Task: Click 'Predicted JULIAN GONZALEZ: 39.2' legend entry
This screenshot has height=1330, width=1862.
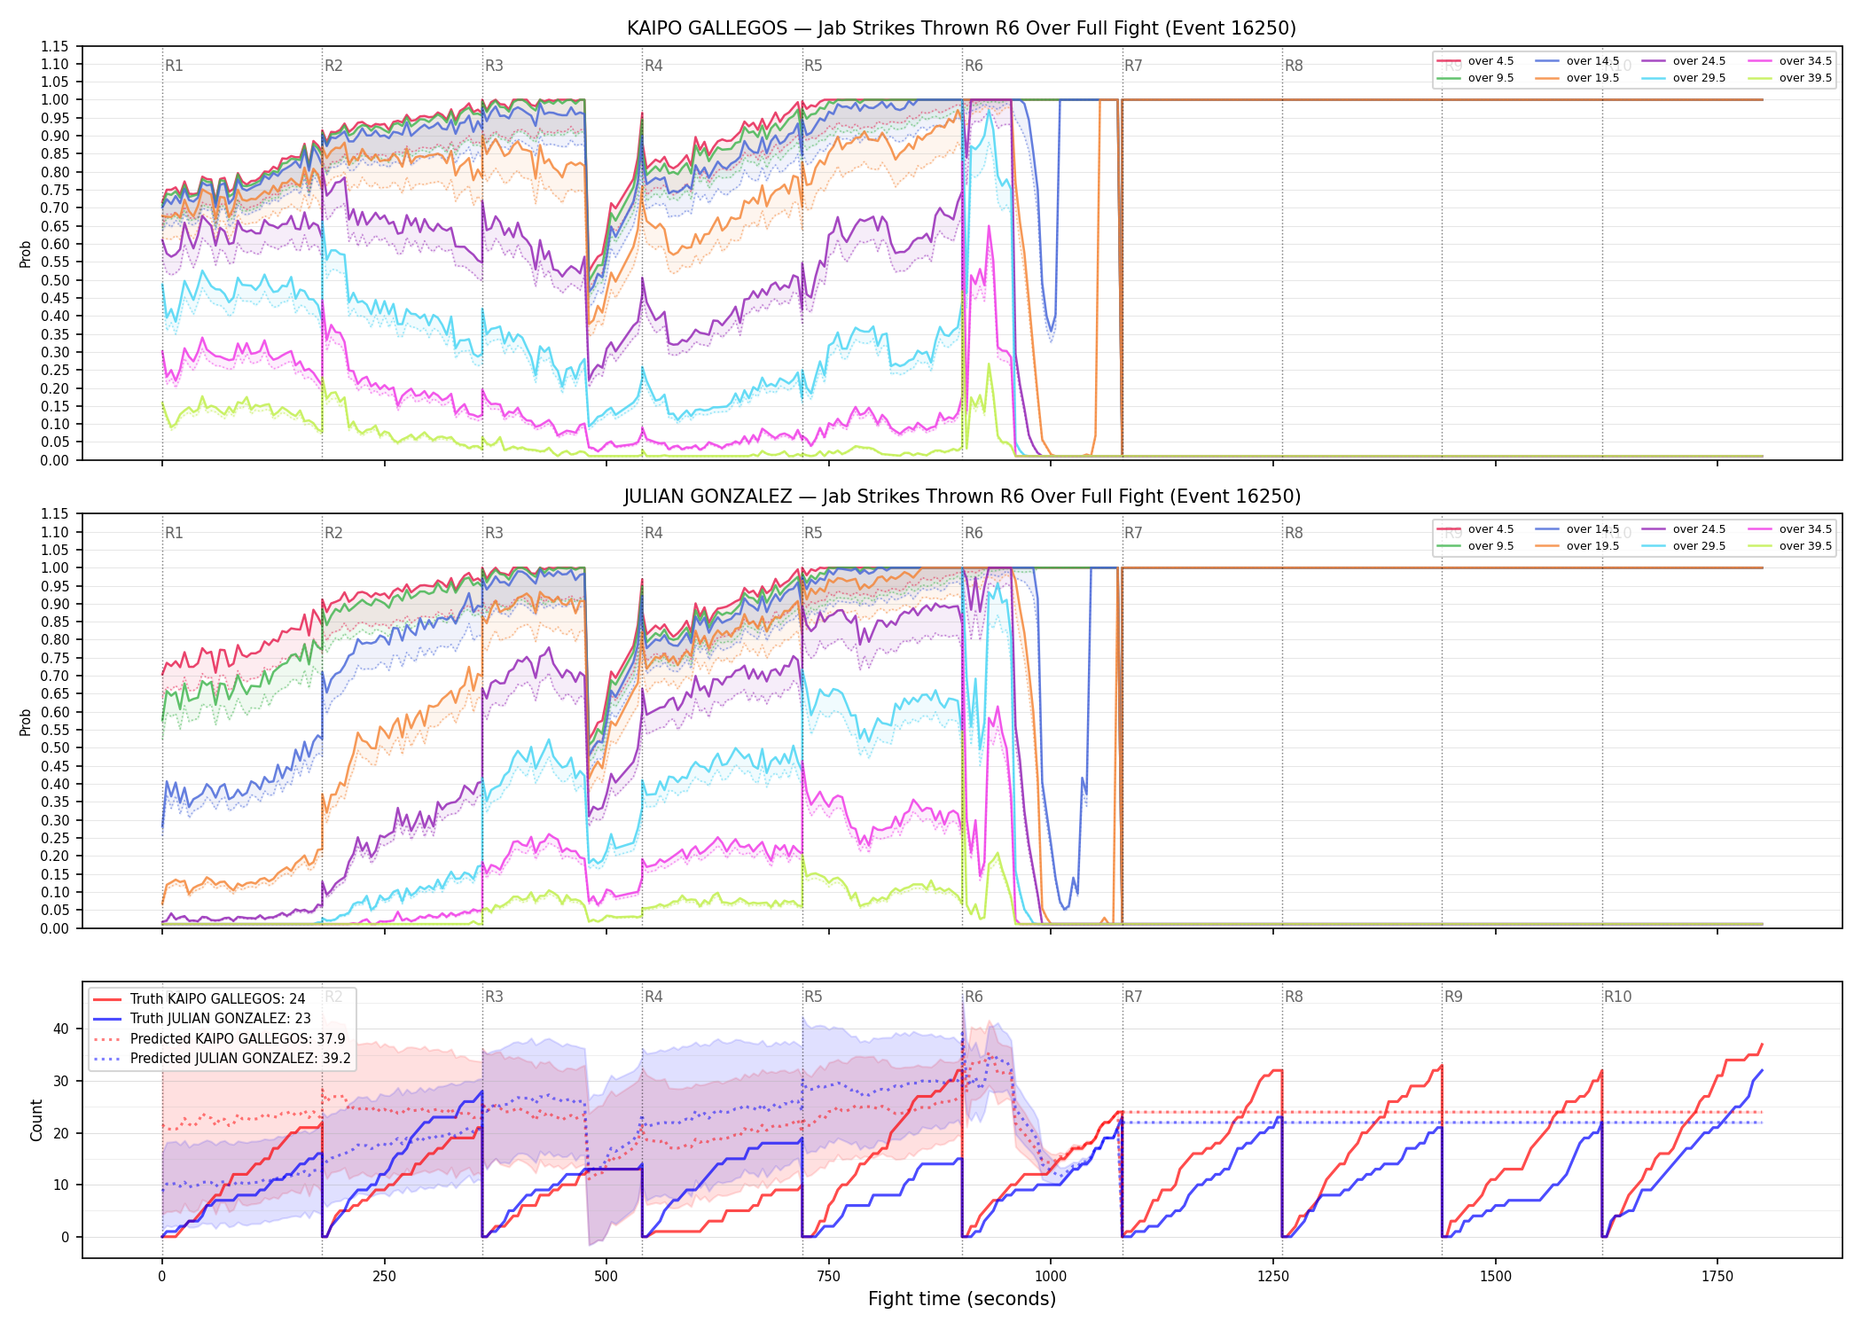Action: [x=222, y=1059]
